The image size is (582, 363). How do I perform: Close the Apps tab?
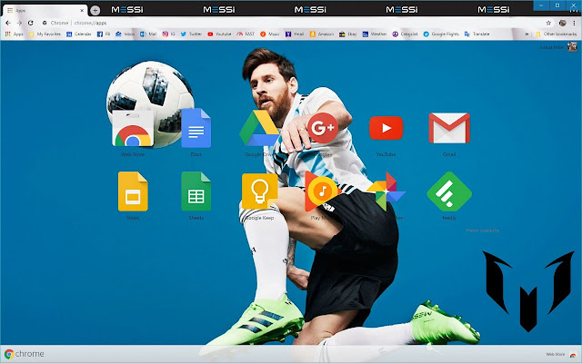[x=82, y=10]
